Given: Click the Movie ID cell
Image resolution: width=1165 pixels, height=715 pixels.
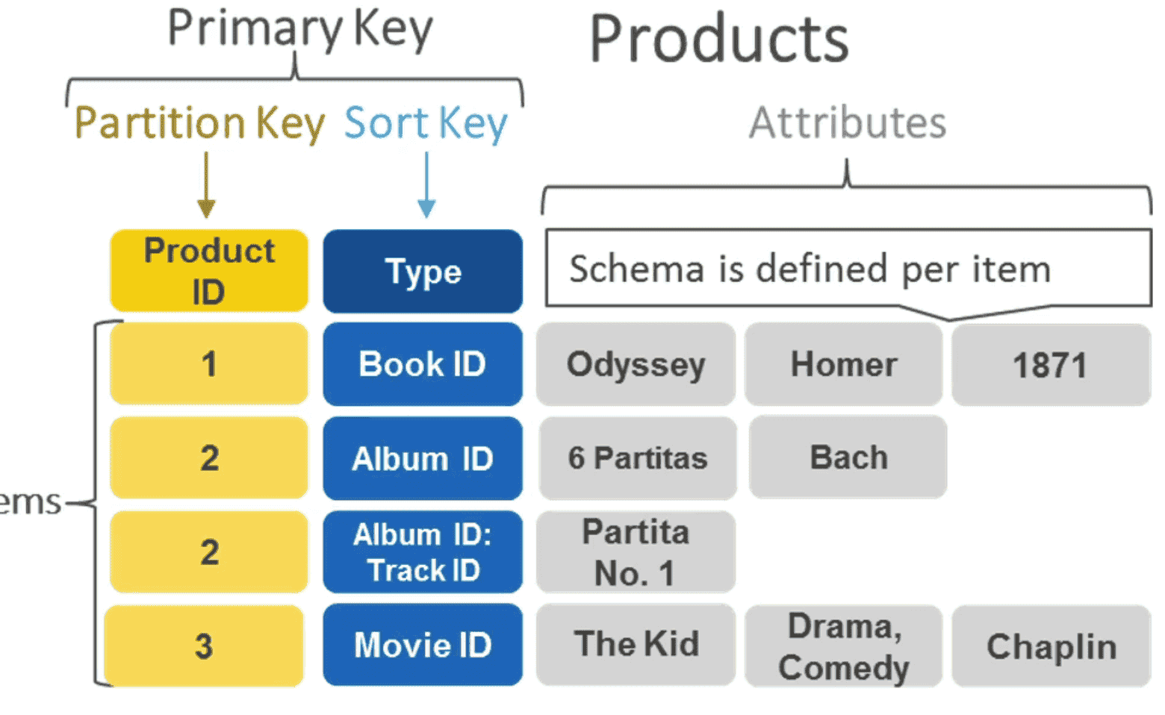Looking at the screenshot, I should click(x=423, y=645).
